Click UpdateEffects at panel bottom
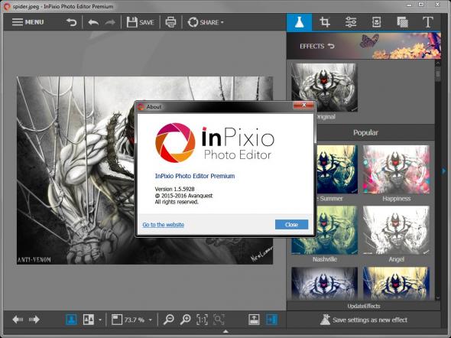Image resolution: width=451 pixels, height=338 pixels. (364, 306)
